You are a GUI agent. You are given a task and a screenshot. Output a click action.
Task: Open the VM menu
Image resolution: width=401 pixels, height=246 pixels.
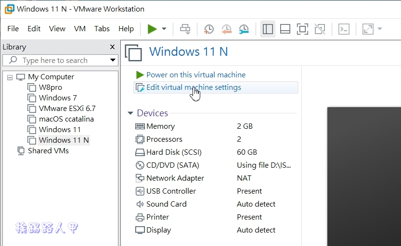(x=80, y=28)
